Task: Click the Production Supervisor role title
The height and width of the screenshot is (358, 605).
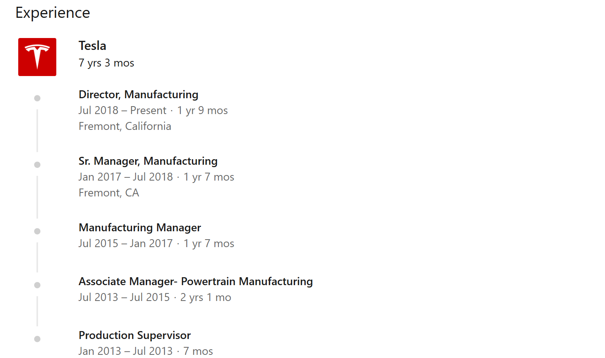Action: click(x=134, y=335)
